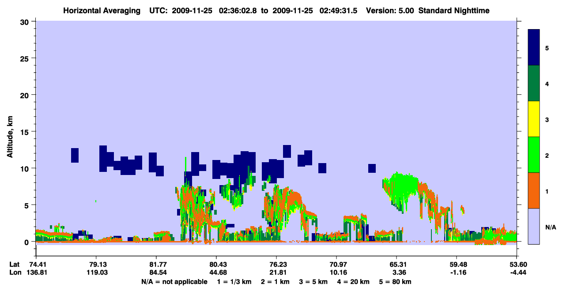Click the altitude tick label 30
The height and width of the screenshot is (294, 574).
click(26, 21)
